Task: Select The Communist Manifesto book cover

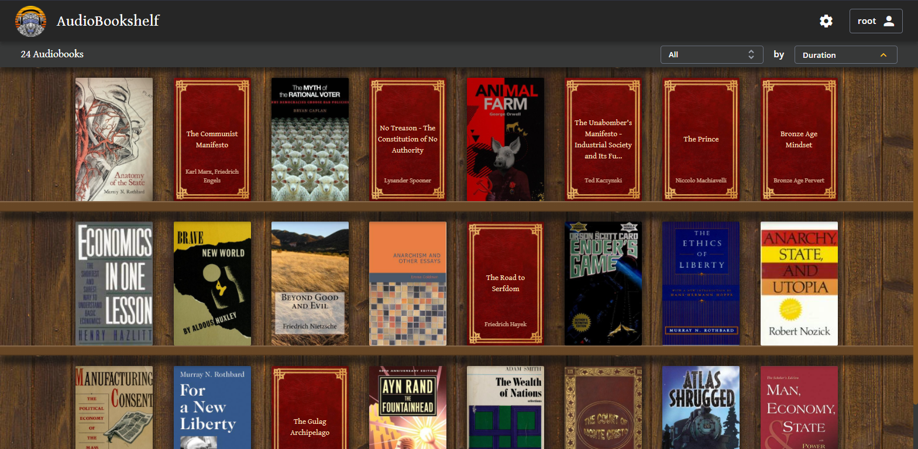Action: click(x=212, y=140)
